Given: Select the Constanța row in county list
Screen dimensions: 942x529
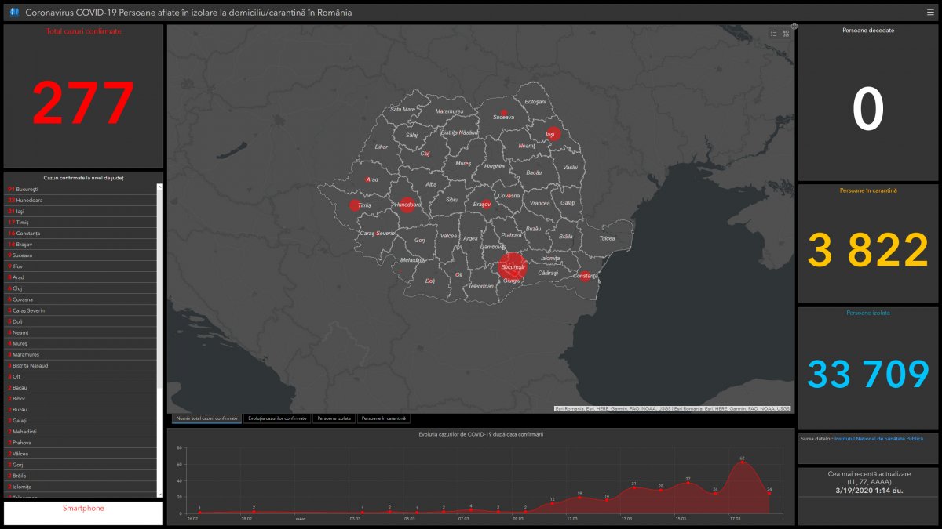Looking at the screenshot, I should pos(81,233).
